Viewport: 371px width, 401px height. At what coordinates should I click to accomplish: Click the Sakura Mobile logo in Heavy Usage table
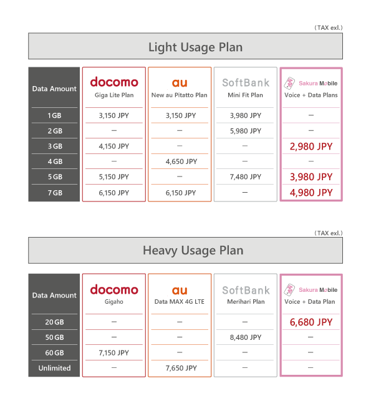point(311,290)
